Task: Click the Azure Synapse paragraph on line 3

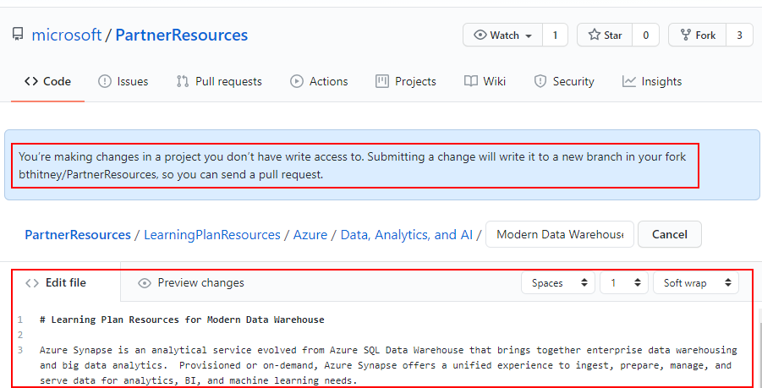Action: coord(389,365)
